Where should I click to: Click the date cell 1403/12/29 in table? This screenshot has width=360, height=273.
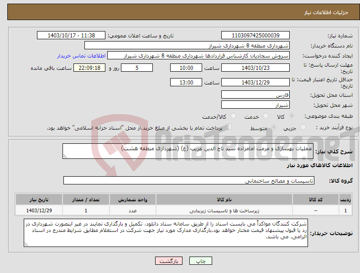click(x=39, y=210)
